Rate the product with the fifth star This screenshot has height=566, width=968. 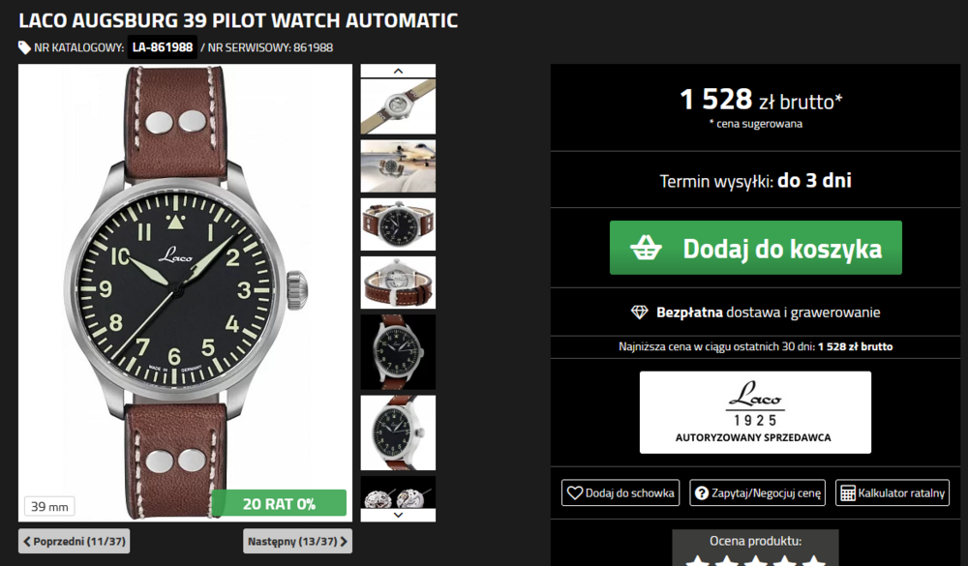click(x=813, y=559)
